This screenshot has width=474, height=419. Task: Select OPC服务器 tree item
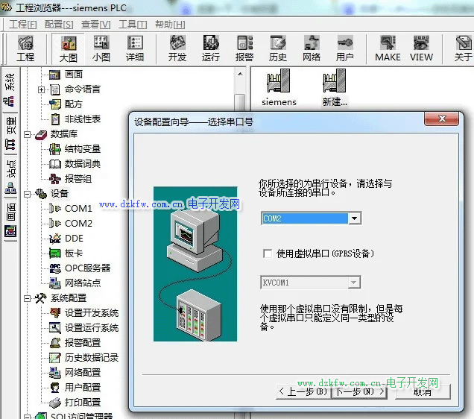[x=86, y=268]
